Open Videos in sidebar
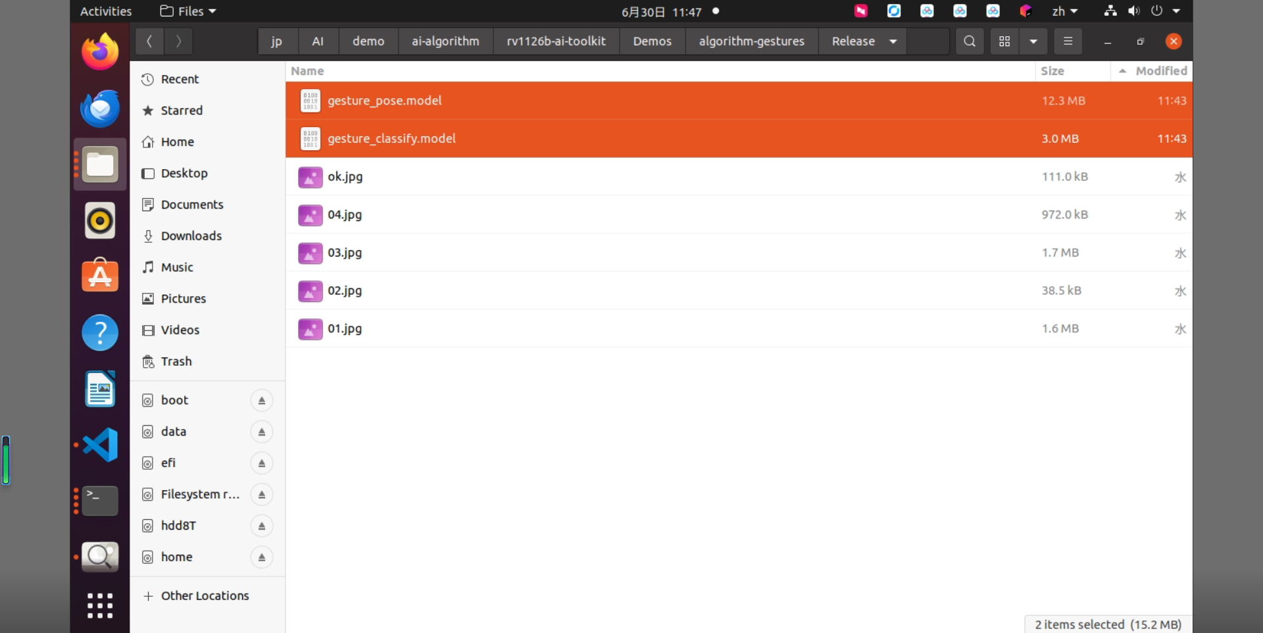The image size is (1263, 633). (207, 330)
